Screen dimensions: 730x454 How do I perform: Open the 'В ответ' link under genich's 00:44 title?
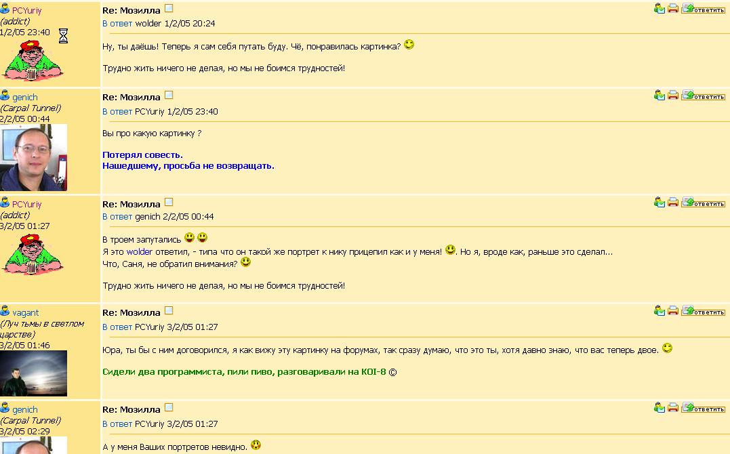pos(117,112)
